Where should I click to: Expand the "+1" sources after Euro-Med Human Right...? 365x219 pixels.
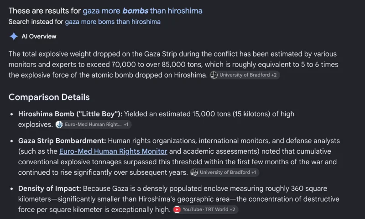click(126, 125)
